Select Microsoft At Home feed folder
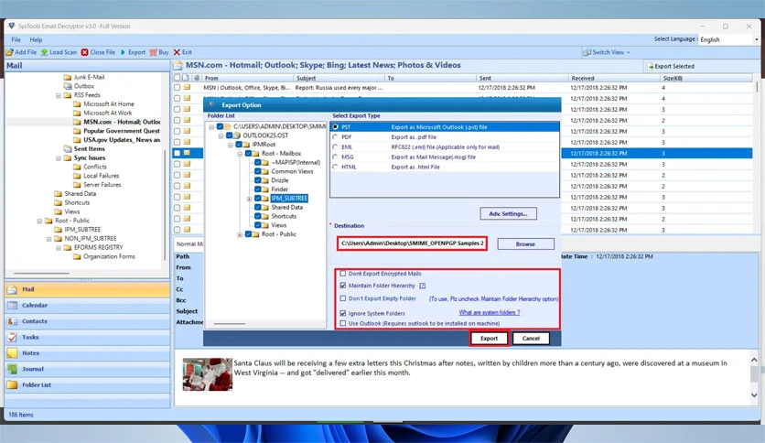This screenshot has height=443, width=765. point(108,104)
